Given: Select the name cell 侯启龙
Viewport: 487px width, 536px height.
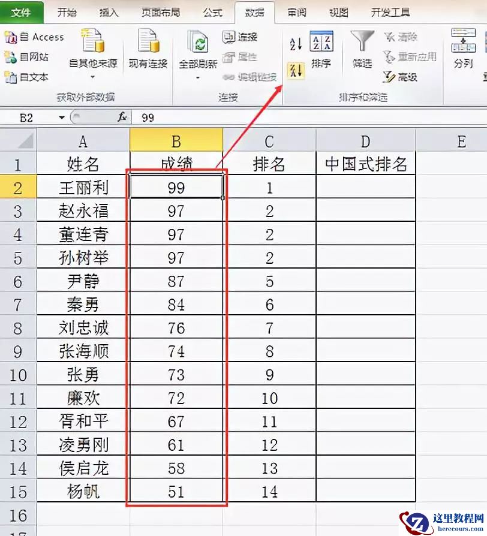Looking at the screenshot, I should [83, 467].
